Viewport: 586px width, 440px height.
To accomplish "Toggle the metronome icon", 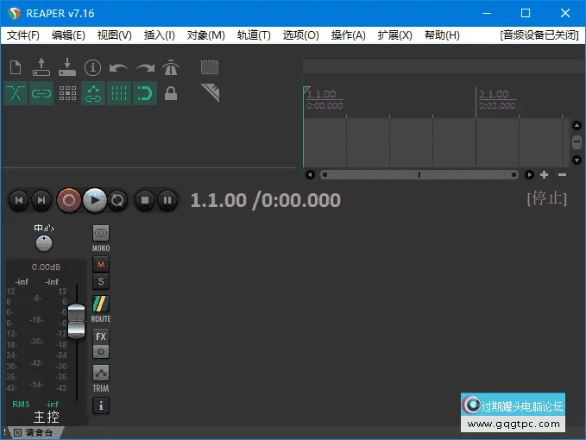I will click(x=171, y=67).
